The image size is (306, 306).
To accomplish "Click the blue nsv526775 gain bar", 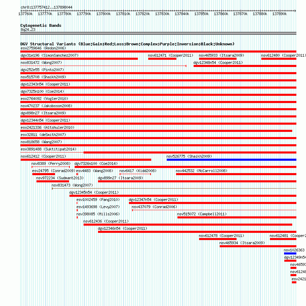I will click(231, 160).
